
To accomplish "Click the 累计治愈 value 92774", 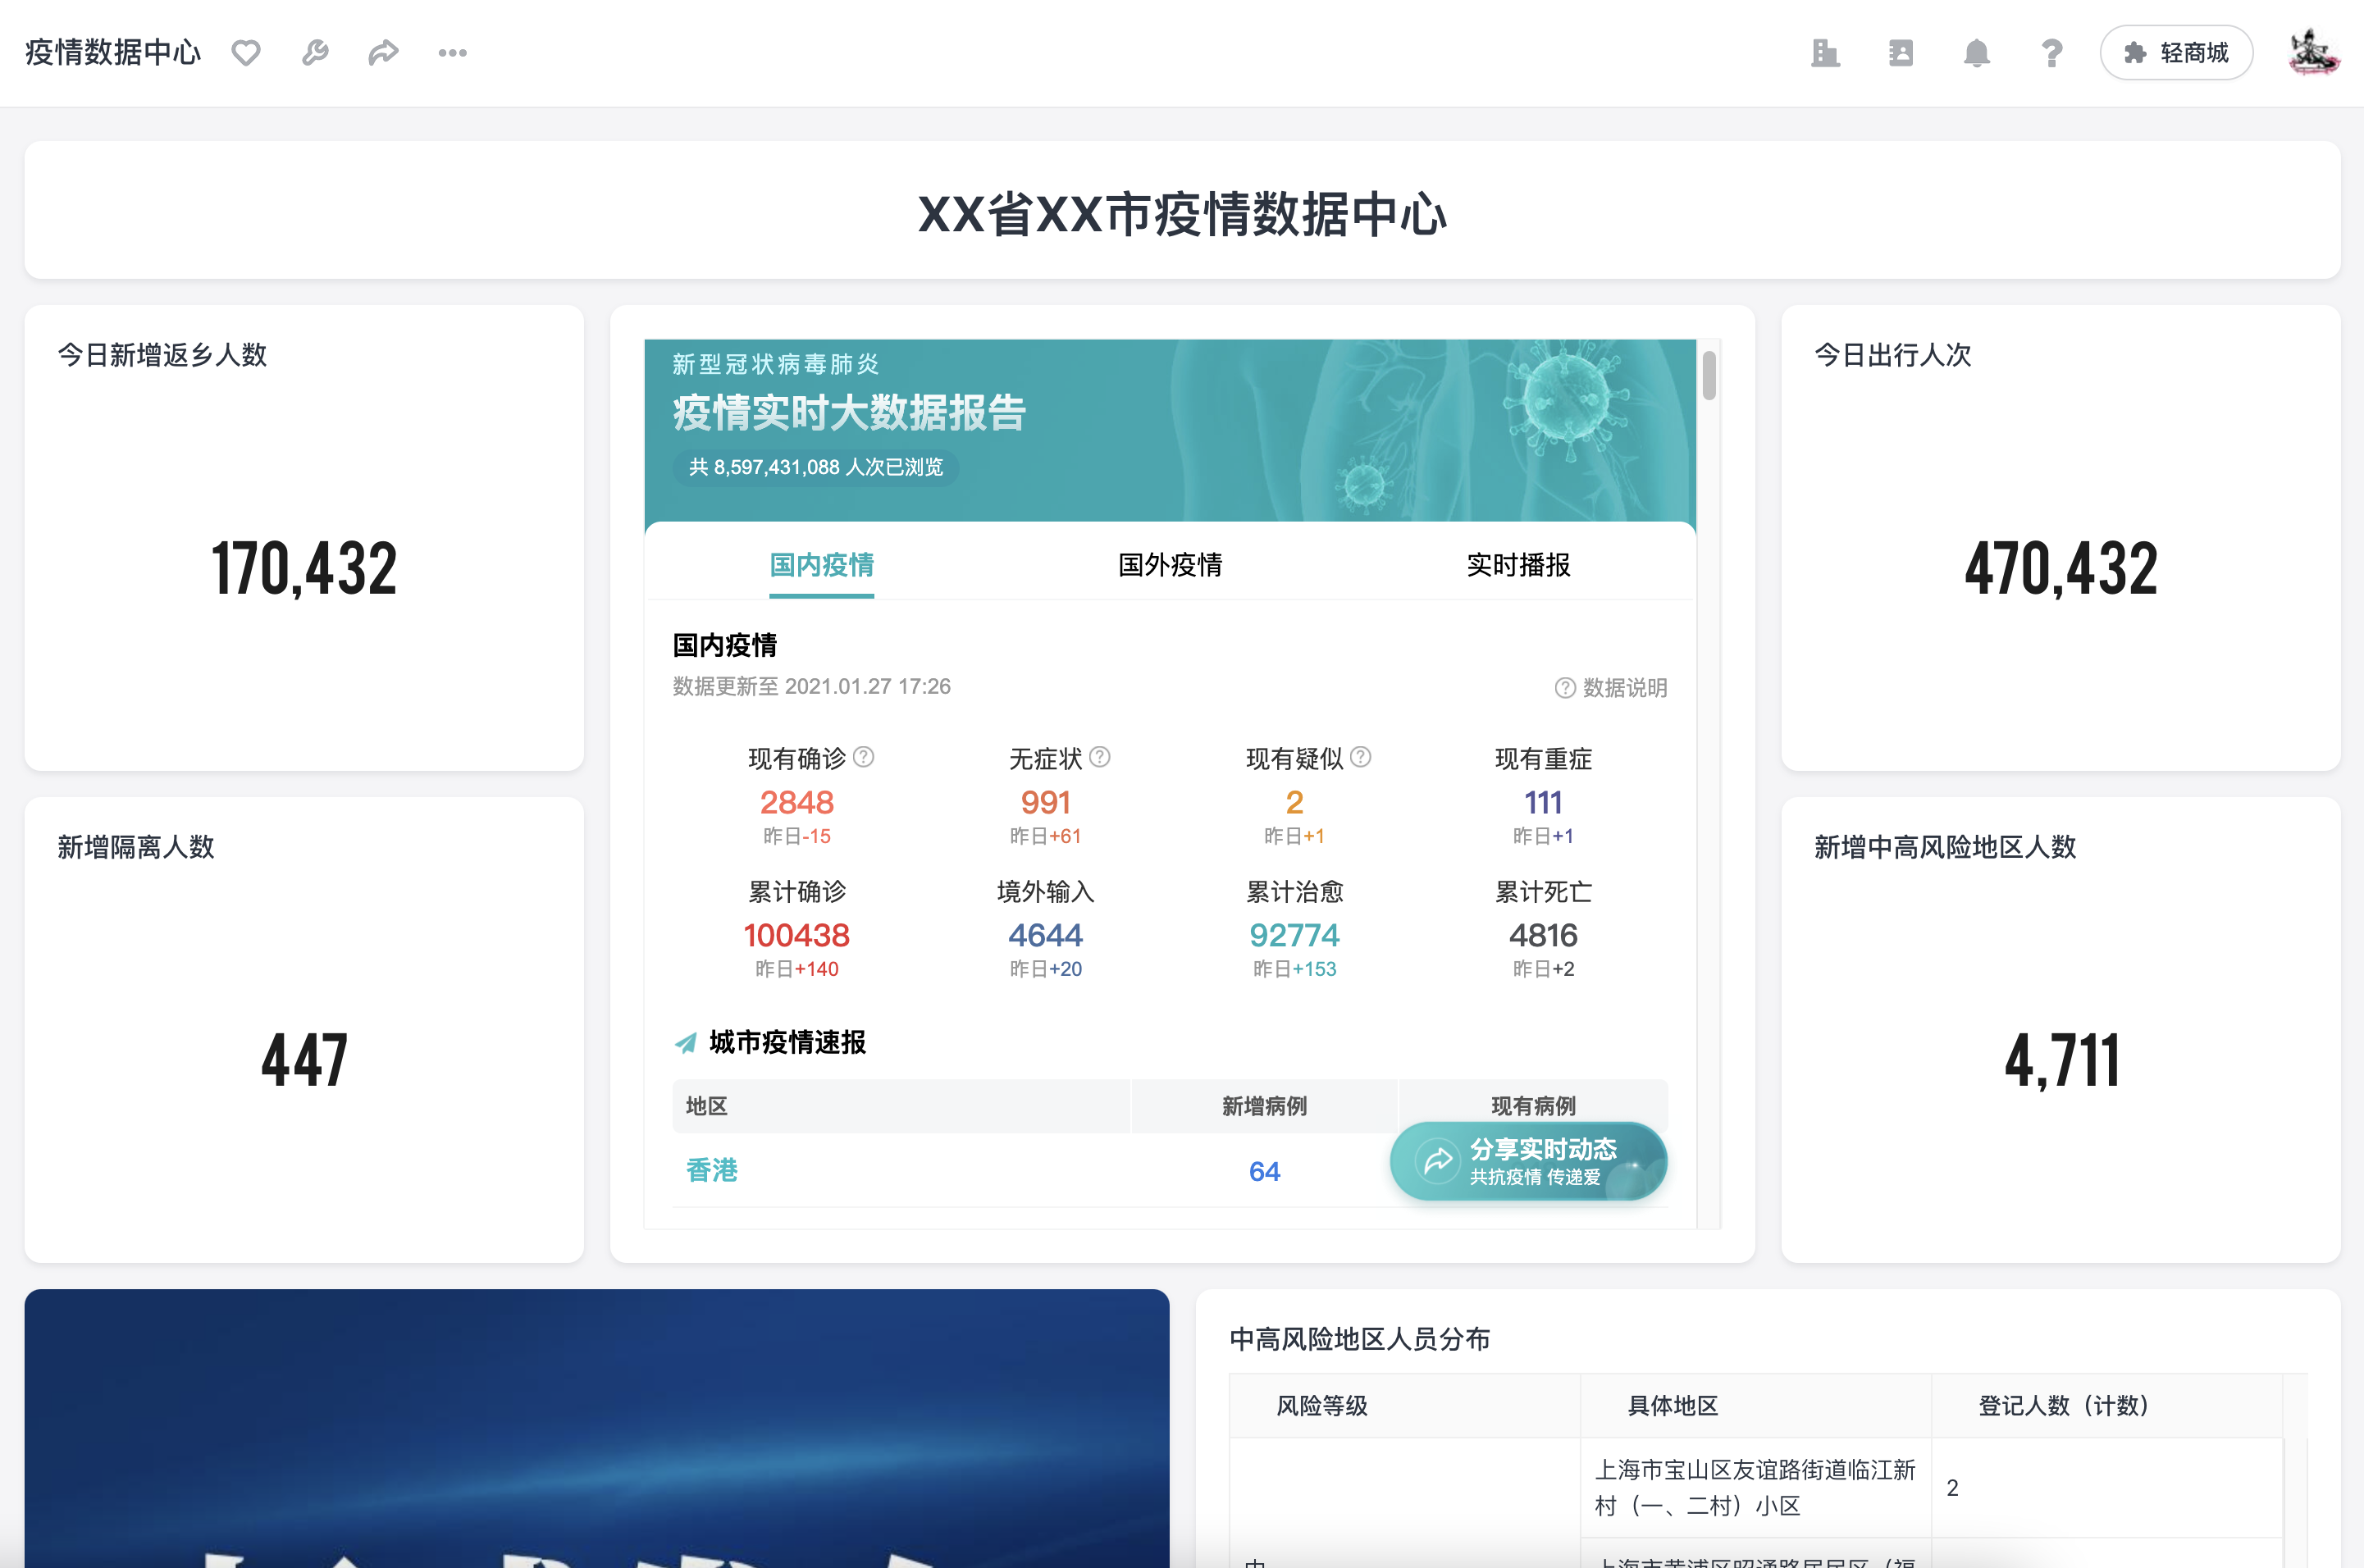I will 1294,935.
